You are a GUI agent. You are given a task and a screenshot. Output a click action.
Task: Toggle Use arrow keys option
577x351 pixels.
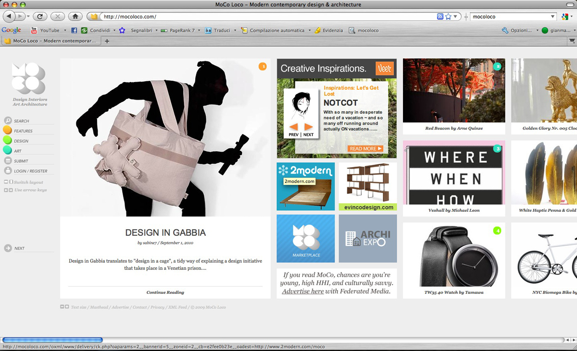pyautogui.click(x=25, y=190)
